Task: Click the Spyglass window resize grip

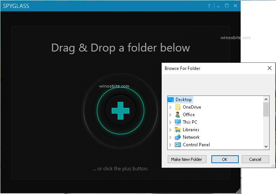Action: [238, 191]
